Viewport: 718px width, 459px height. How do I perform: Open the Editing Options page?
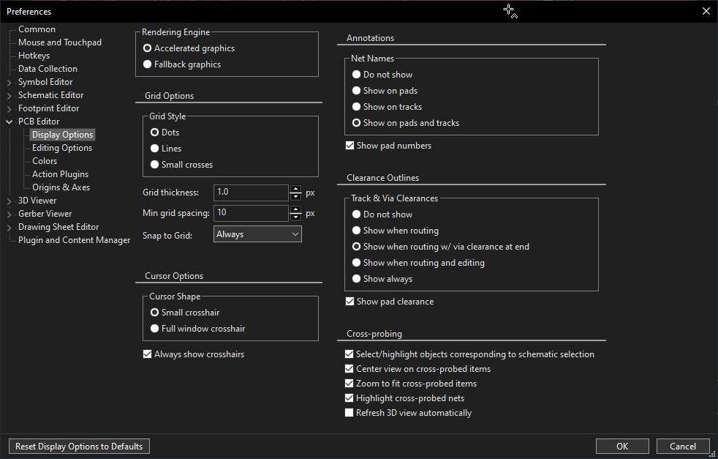click(x=61, y=147)
